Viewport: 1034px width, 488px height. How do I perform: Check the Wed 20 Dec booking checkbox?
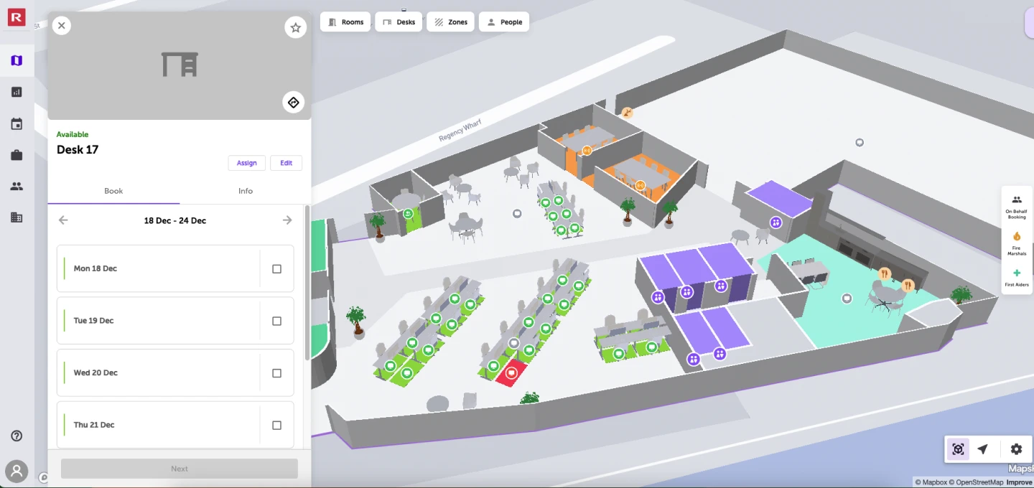276,372
